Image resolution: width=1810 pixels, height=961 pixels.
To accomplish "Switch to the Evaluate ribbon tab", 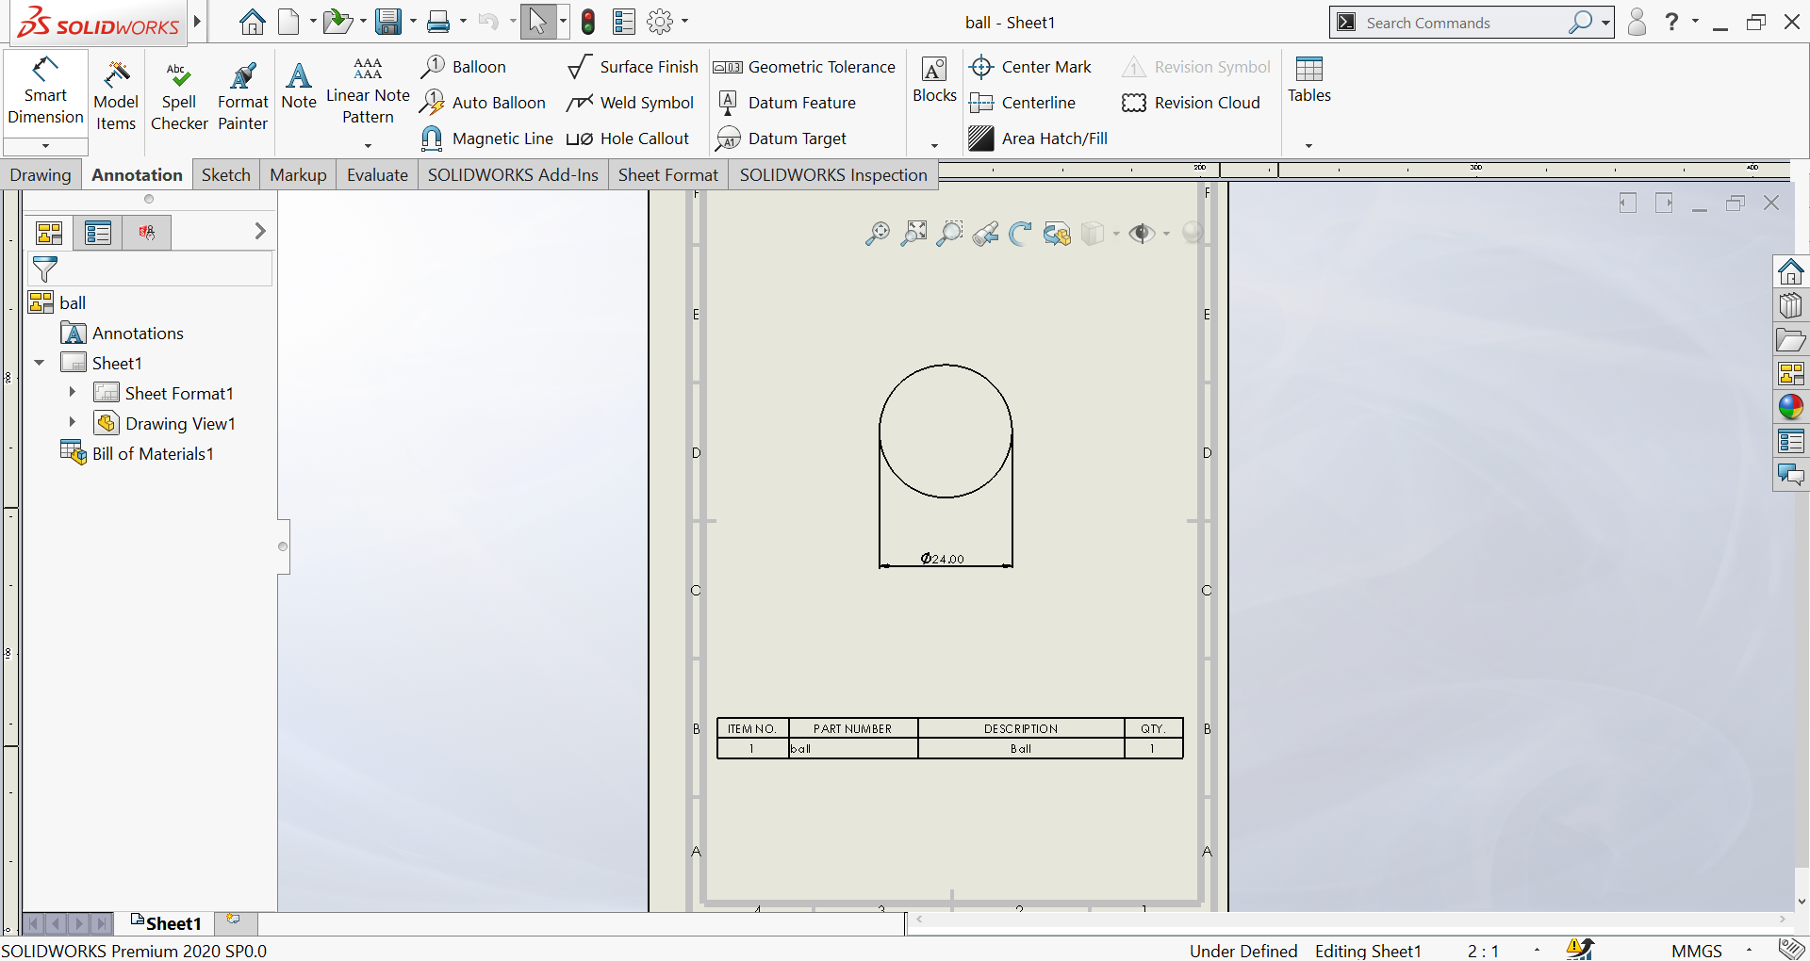I will pyautogui.click(x=377, y=174).
